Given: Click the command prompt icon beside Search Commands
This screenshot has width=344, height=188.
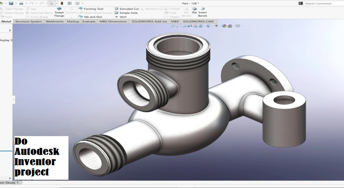Looking at the screenshot, I should pos(300,3).
